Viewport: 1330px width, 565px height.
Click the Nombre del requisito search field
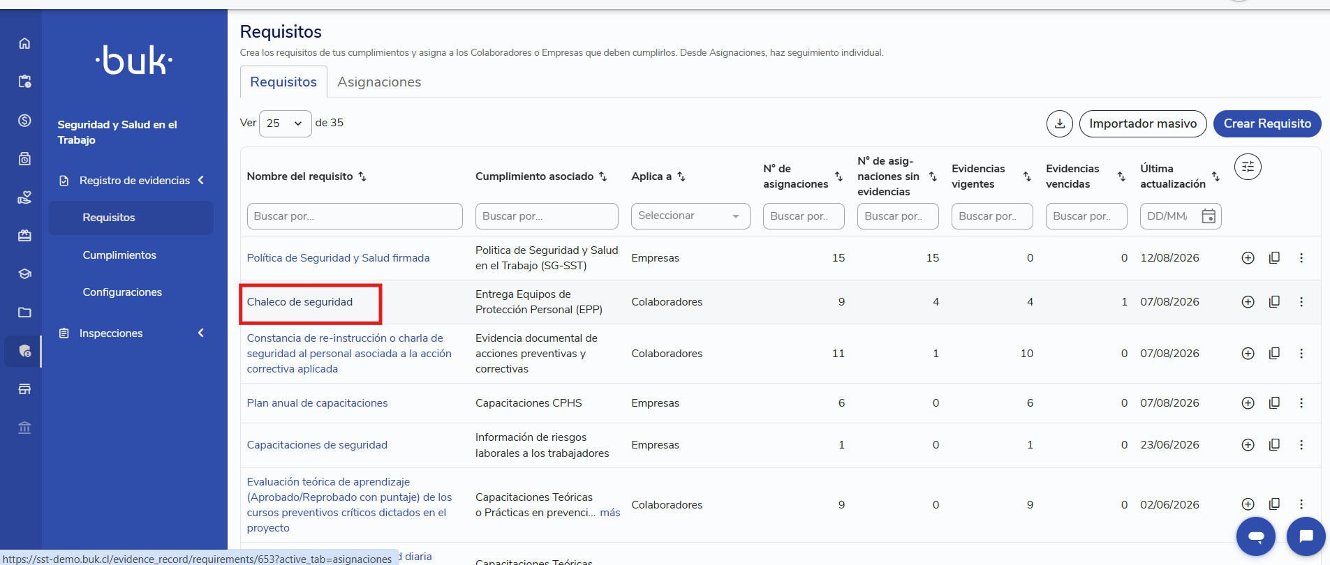coord(355,216)
